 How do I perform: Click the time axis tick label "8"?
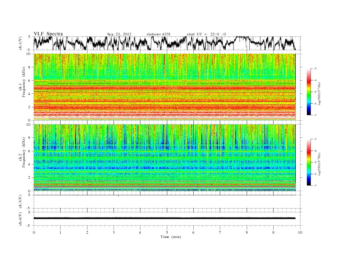247,232
